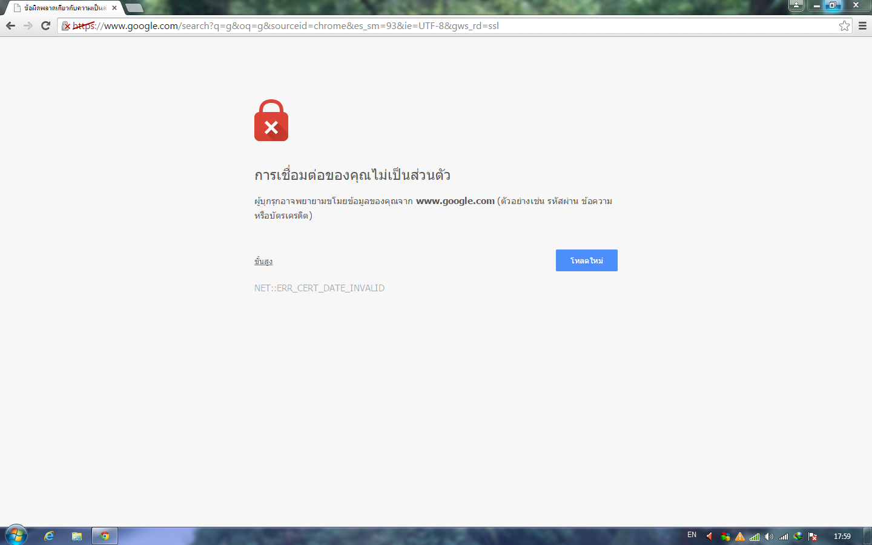The height and width of the screenshot is (545, 872).
Task: Open a new tab with the new-tab button
Action: [134, 8]
